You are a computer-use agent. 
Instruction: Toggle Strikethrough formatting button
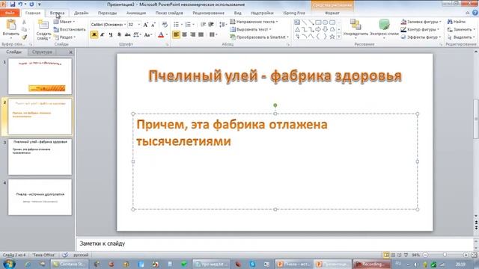tap(127, 35)
